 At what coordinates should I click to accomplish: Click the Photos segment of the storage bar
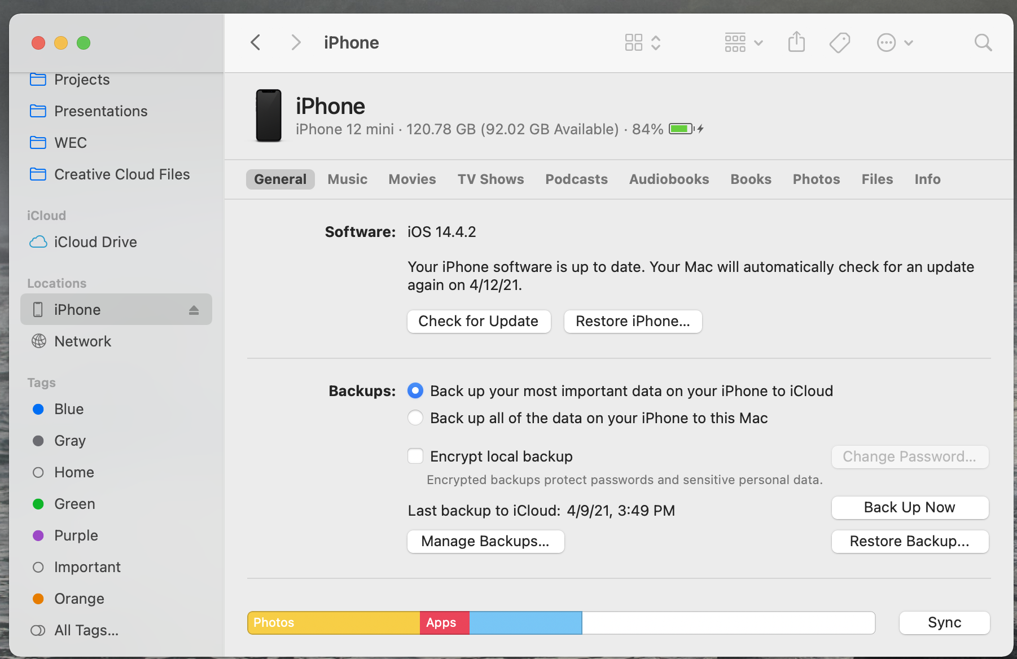(x=334, y=623)
